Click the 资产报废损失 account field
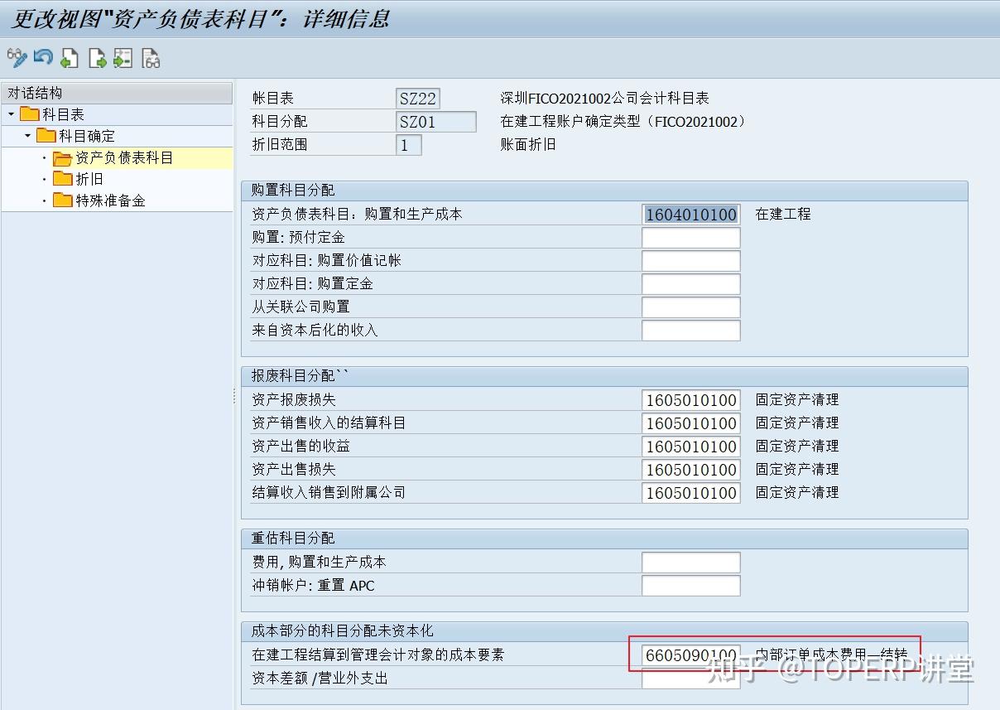The width and height of the screenshot is (1000, 710). pos(691,399)
